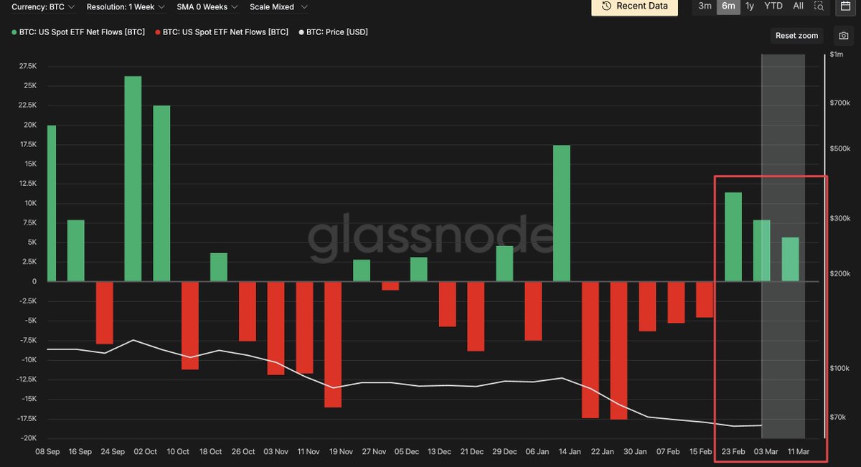Take a chart snapshot with camera icon
Viewport: 861px width, 467px height.
coord(843,35)
